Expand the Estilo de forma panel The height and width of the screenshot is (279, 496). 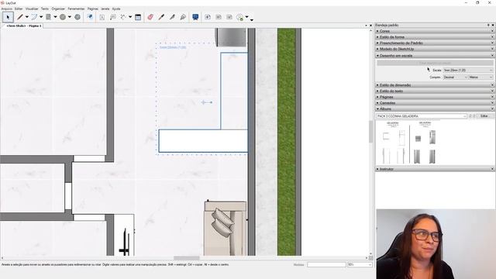tap(435, 37)
